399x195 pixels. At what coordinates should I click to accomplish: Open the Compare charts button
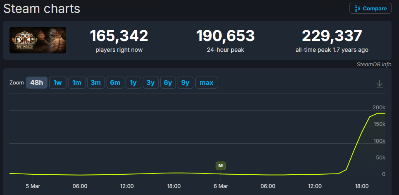pyautogui.click(x=370, y=8)
